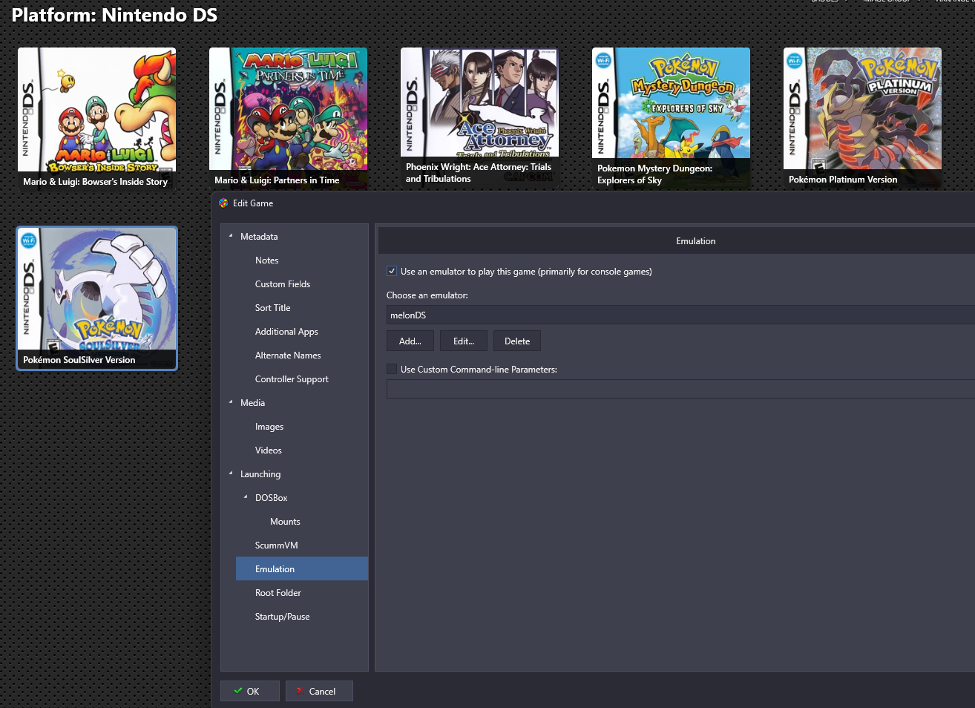Click the Media tree label
The image size is (975, 708).
tap(252, 403)
